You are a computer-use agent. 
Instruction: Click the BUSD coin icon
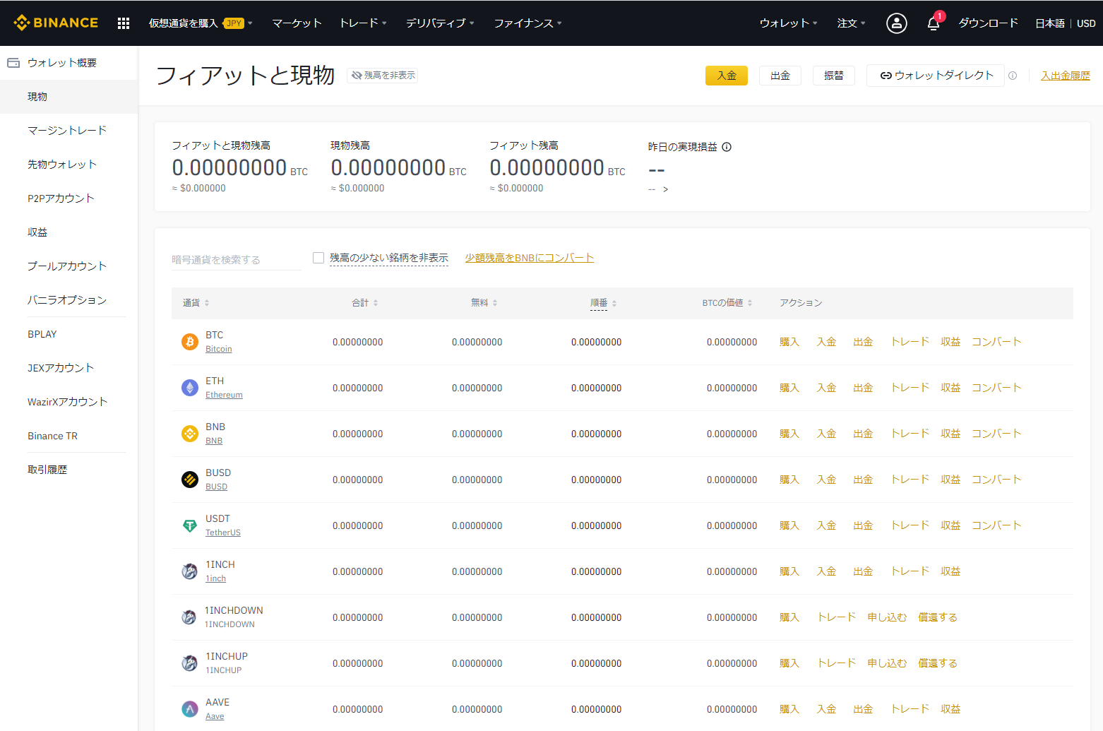point(190,480)
